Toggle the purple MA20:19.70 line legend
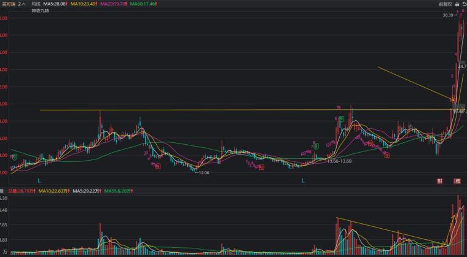Image resolution: width=467 pixels, height=257 pixels. (x=114, y=4)
